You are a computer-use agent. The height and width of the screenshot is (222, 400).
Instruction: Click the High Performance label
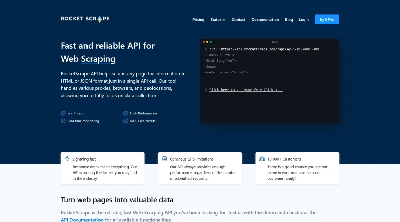(x=143, y=113)
